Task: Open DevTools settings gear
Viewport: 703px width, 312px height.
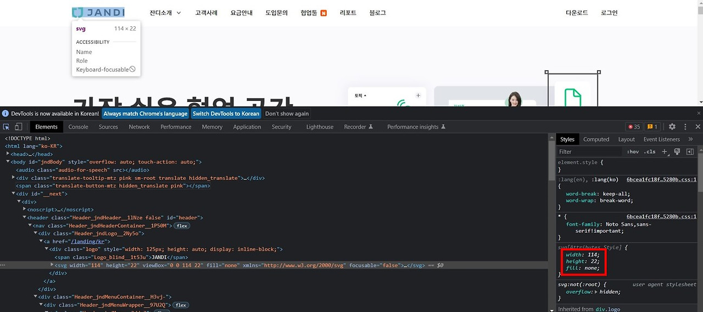Action: (x=672, y=127)
